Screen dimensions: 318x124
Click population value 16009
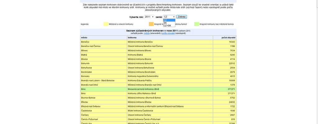coord(232,81)
